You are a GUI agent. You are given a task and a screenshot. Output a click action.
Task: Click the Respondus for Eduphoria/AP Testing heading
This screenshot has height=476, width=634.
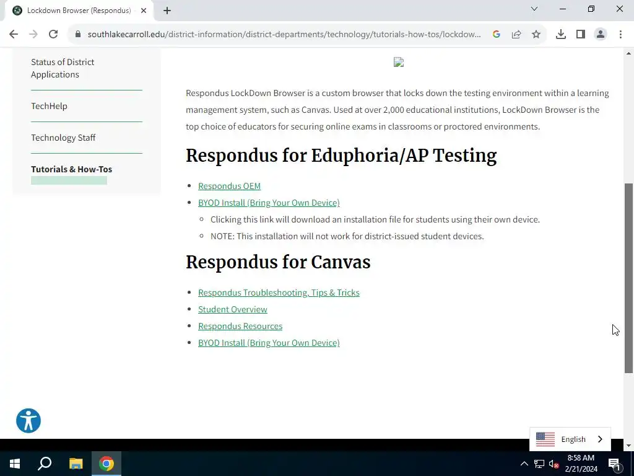[x=341, y=156]
